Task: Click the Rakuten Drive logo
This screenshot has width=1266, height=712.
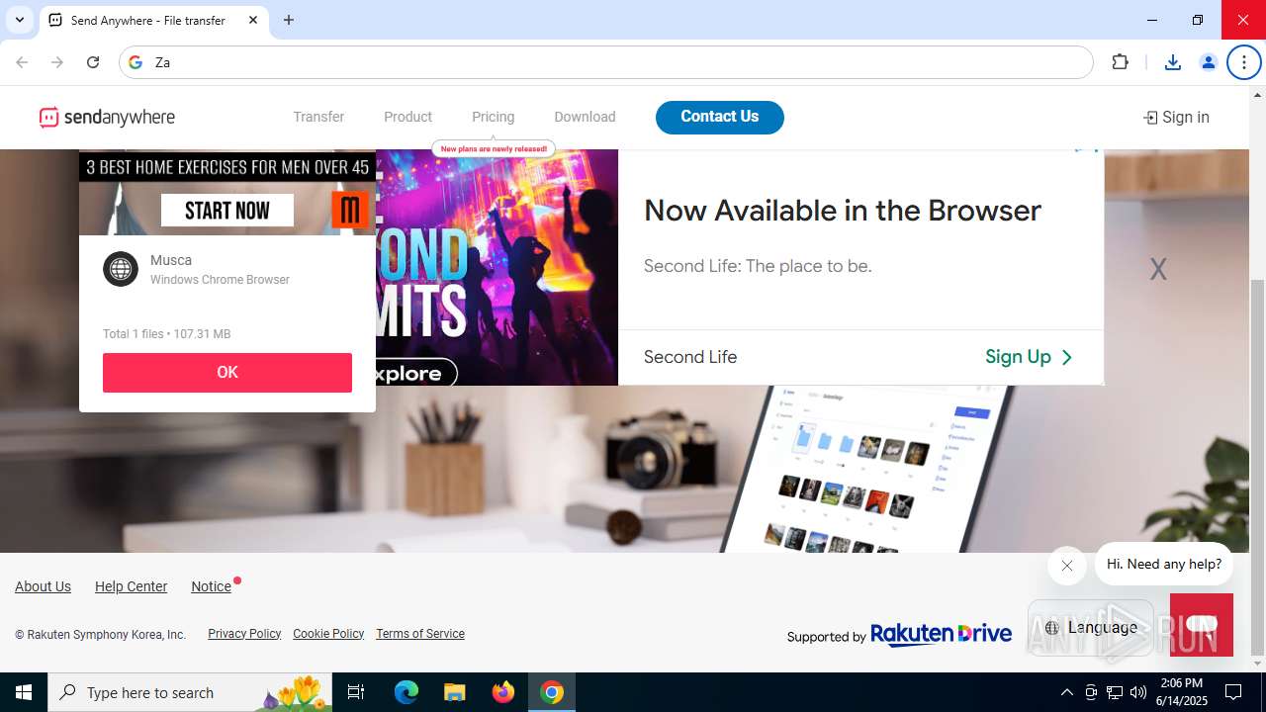Action: coord(941,634)
